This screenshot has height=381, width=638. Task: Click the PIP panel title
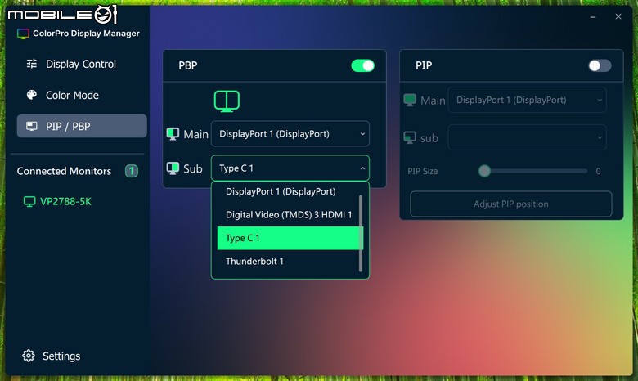[424, 65]
